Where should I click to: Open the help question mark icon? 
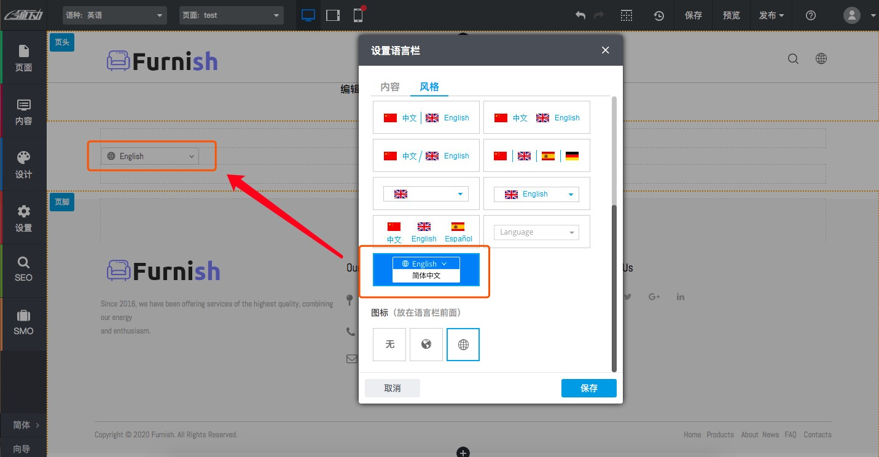(811, 15)
